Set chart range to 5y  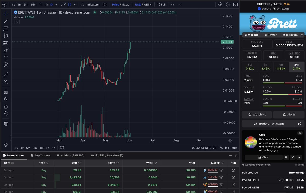pyautogui.click(x=16, y=148)
